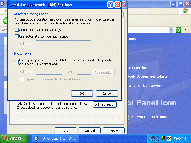Enable Use a proxy server for your LAN

coord(16,62)
